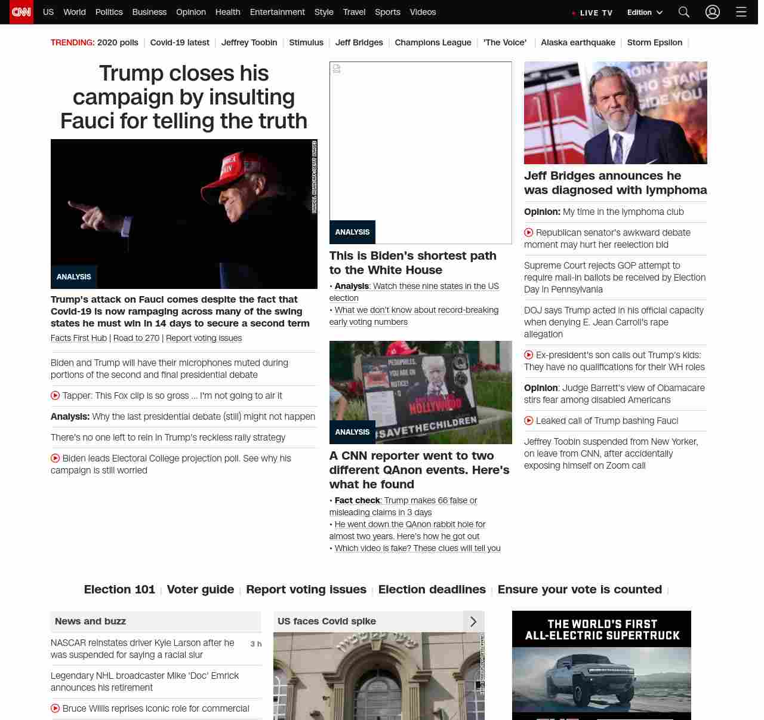Open the QAnon sign story image

420,392
